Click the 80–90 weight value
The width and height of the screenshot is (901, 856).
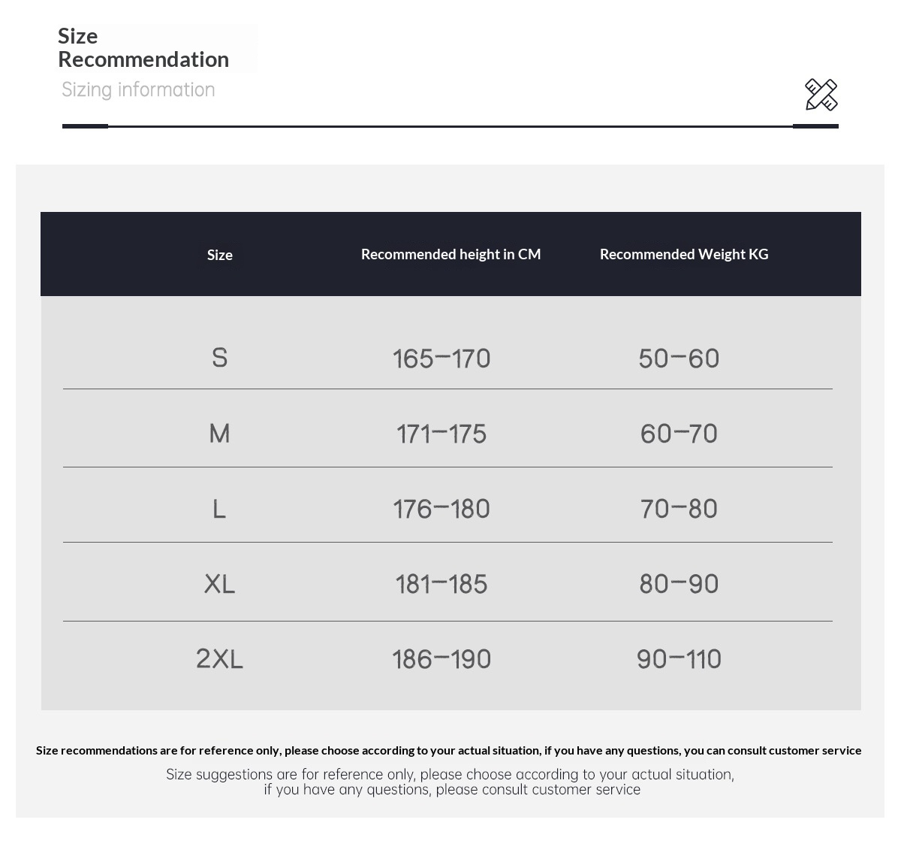point(679,584)
